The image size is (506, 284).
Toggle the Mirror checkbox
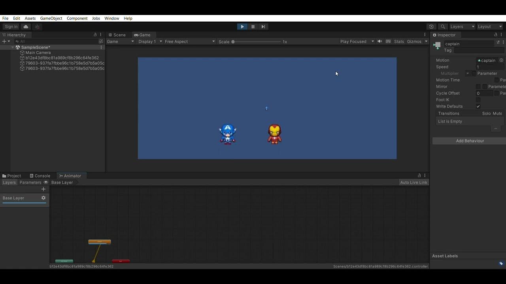478,86
